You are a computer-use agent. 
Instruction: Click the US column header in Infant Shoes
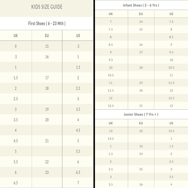(x=171, y=14)
